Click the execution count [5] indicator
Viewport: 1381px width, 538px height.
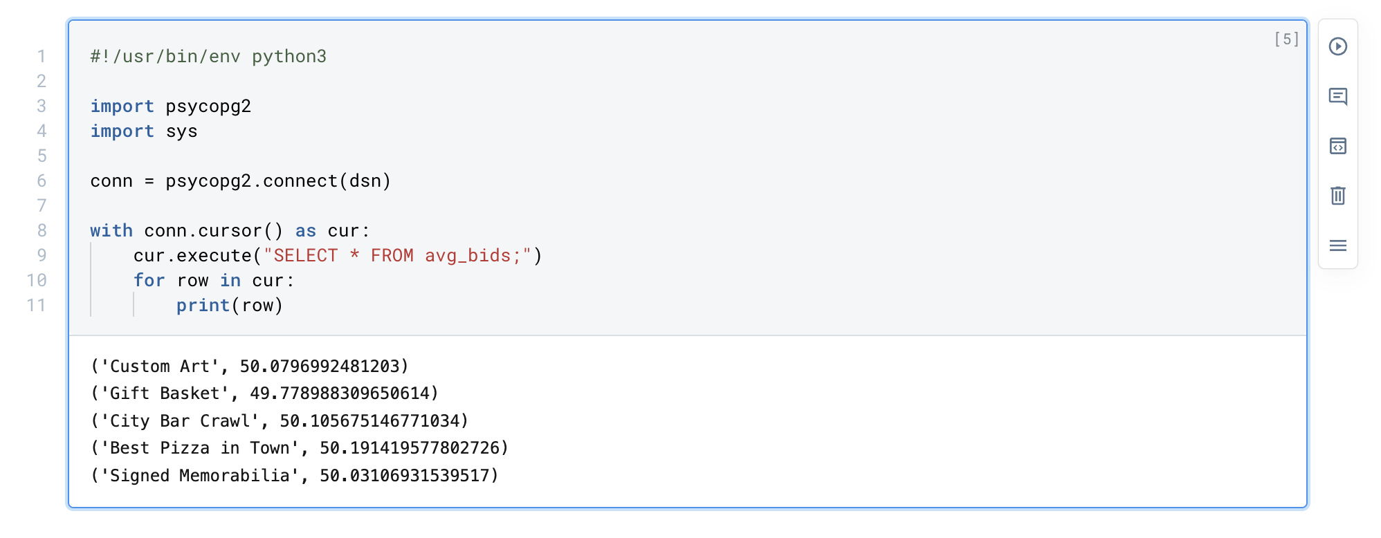pyautogui.click(x=1286, y=39)
